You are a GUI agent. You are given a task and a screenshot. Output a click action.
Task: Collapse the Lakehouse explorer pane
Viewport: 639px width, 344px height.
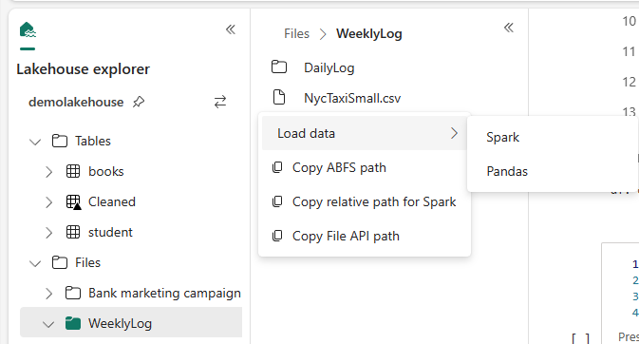(x=231, y=29)
